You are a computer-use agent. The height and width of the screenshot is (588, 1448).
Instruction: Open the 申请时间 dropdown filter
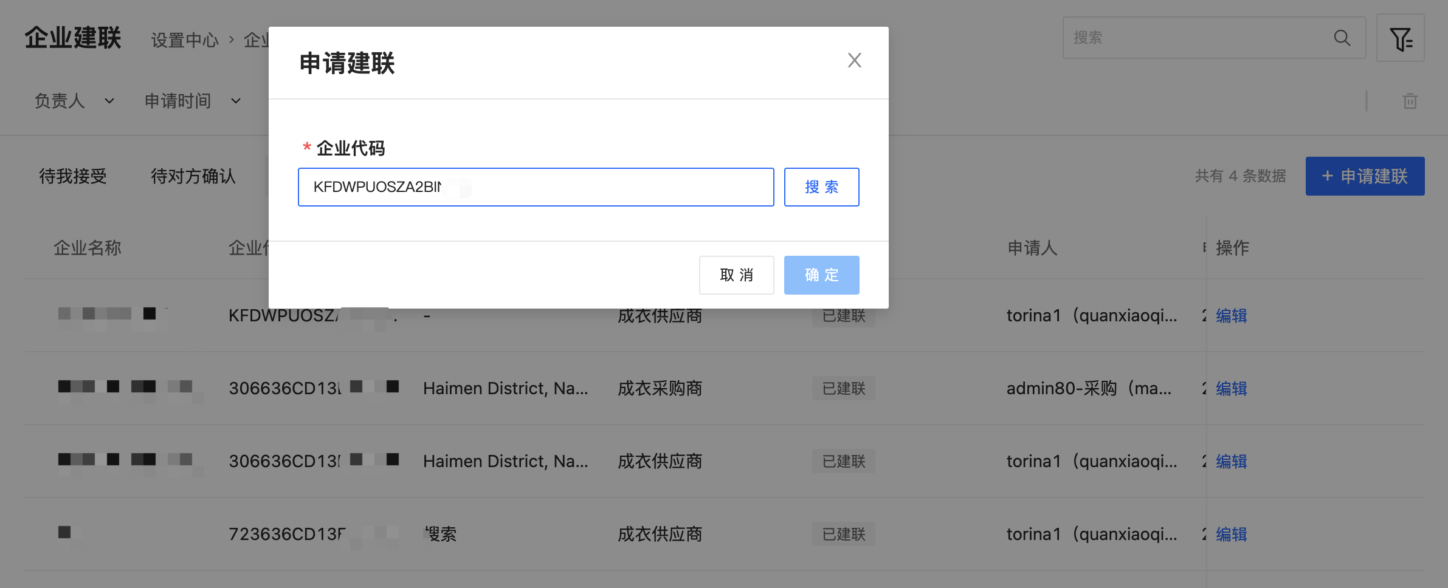tap(192, 101)
